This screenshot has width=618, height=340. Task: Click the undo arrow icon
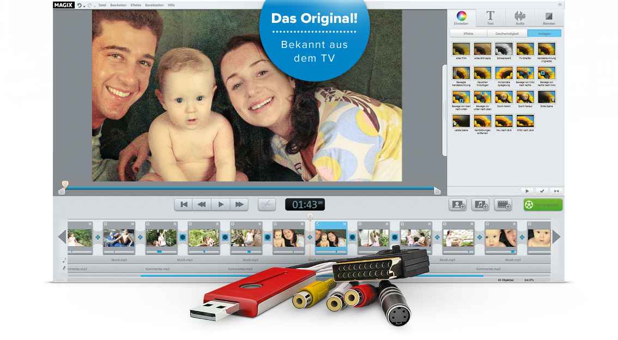80,5
